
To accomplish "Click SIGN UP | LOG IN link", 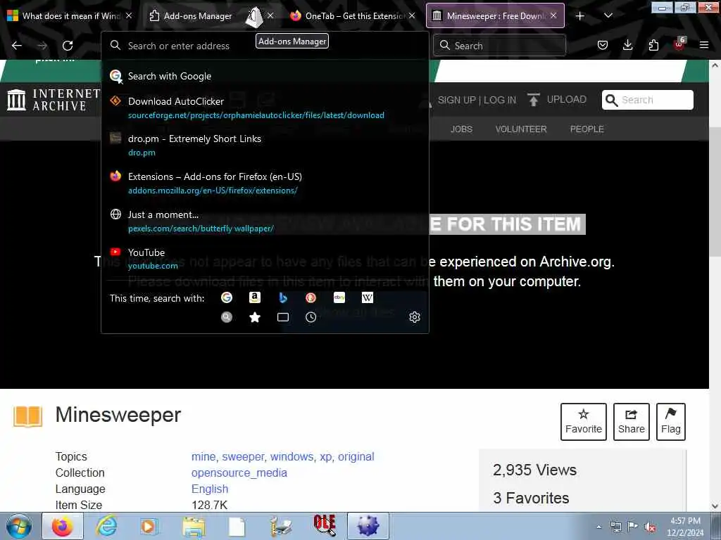I will point(477,100).
